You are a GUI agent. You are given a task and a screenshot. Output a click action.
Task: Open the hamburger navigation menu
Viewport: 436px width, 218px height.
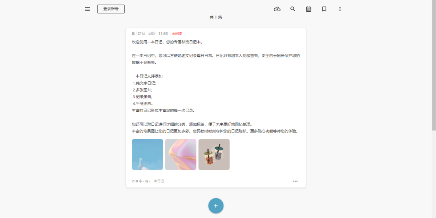pos(87,9)
